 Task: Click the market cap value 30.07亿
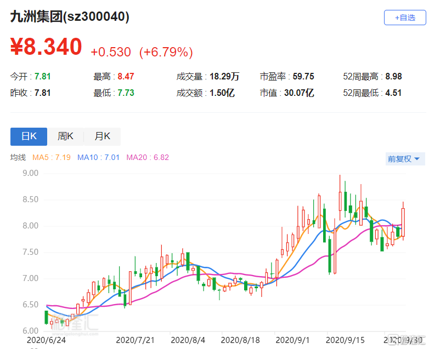coord(299,93)
